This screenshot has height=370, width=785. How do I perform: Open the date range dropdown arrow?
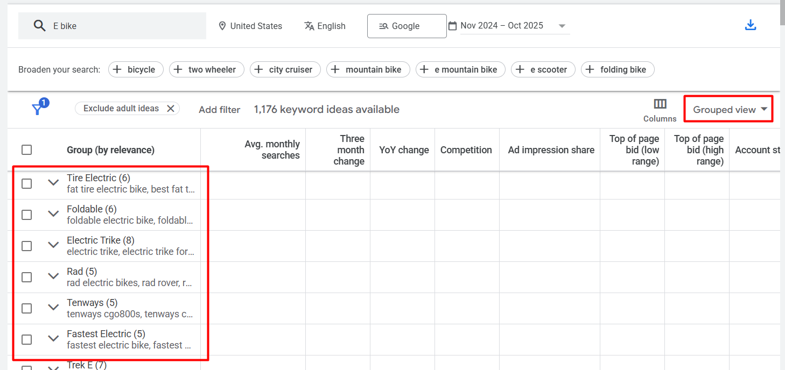[562, 26]
